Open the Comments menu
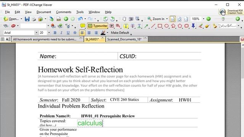This screenshot has height=137, width=244. 64,12
